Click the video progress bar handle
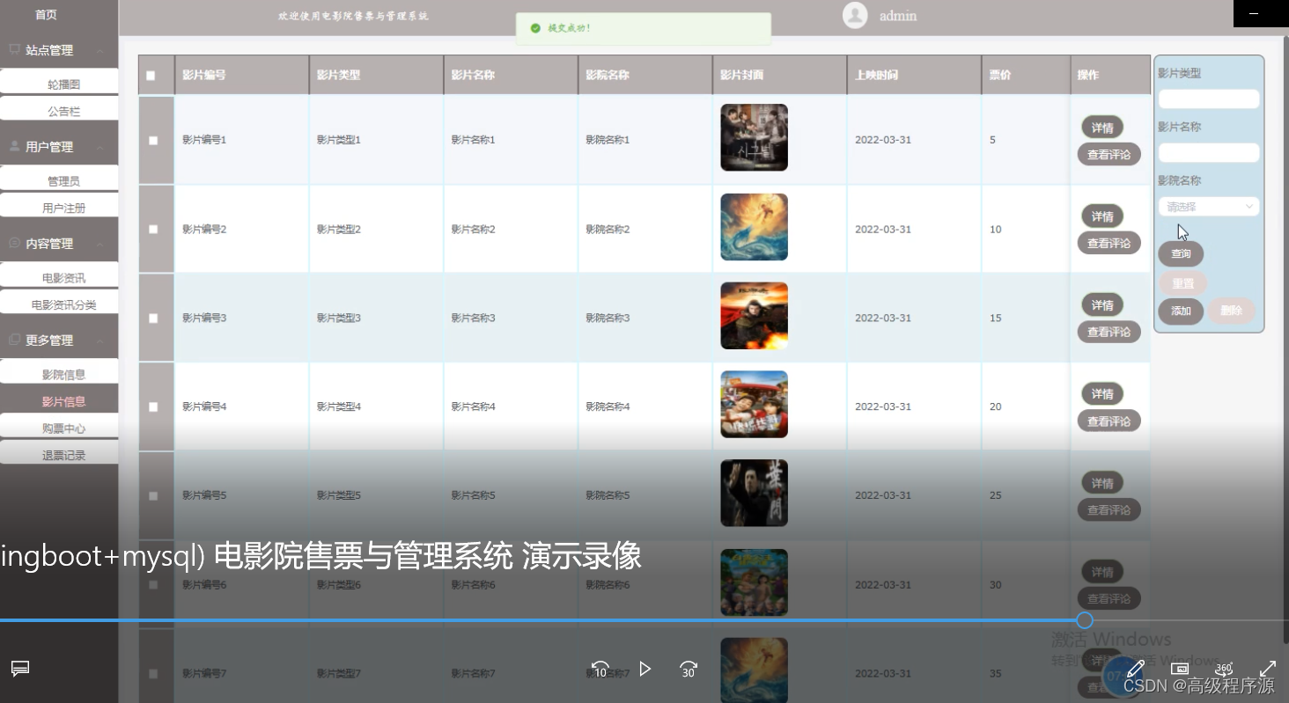This screenshot has height=703, width=1289. [1085, 620]
